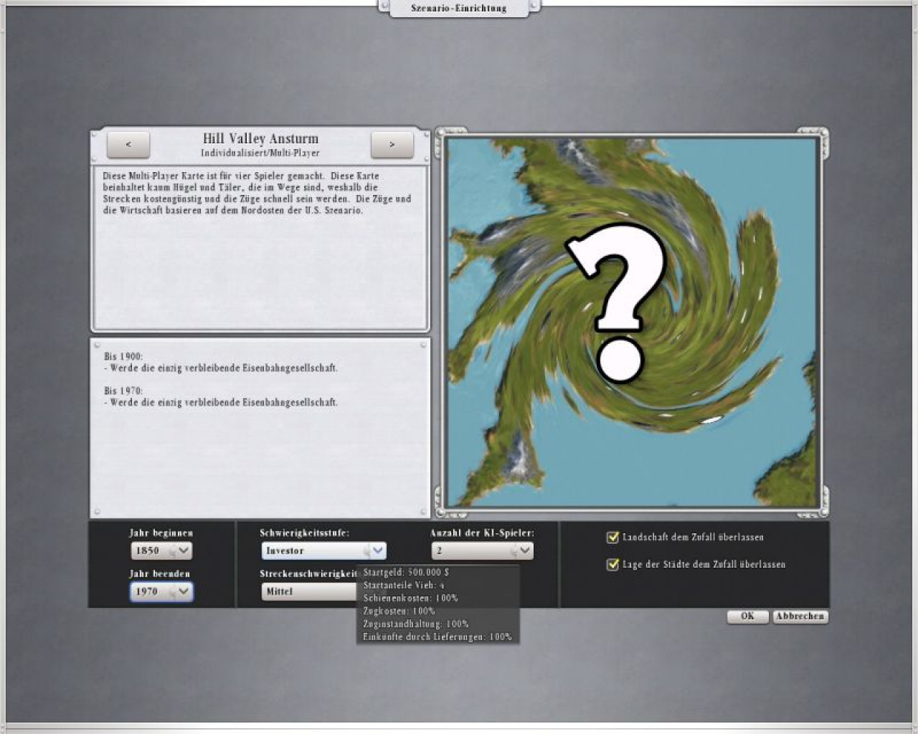Click the chevron arrow beside start year 1850
Viewport: 918px width, 734px height.
coord(184,550)
